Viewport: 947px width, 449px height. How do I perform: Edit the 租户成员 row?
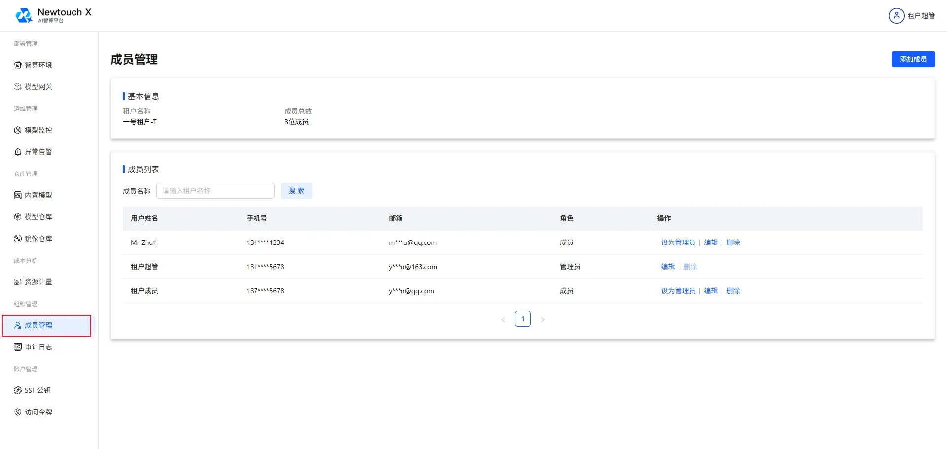(711, 291)
